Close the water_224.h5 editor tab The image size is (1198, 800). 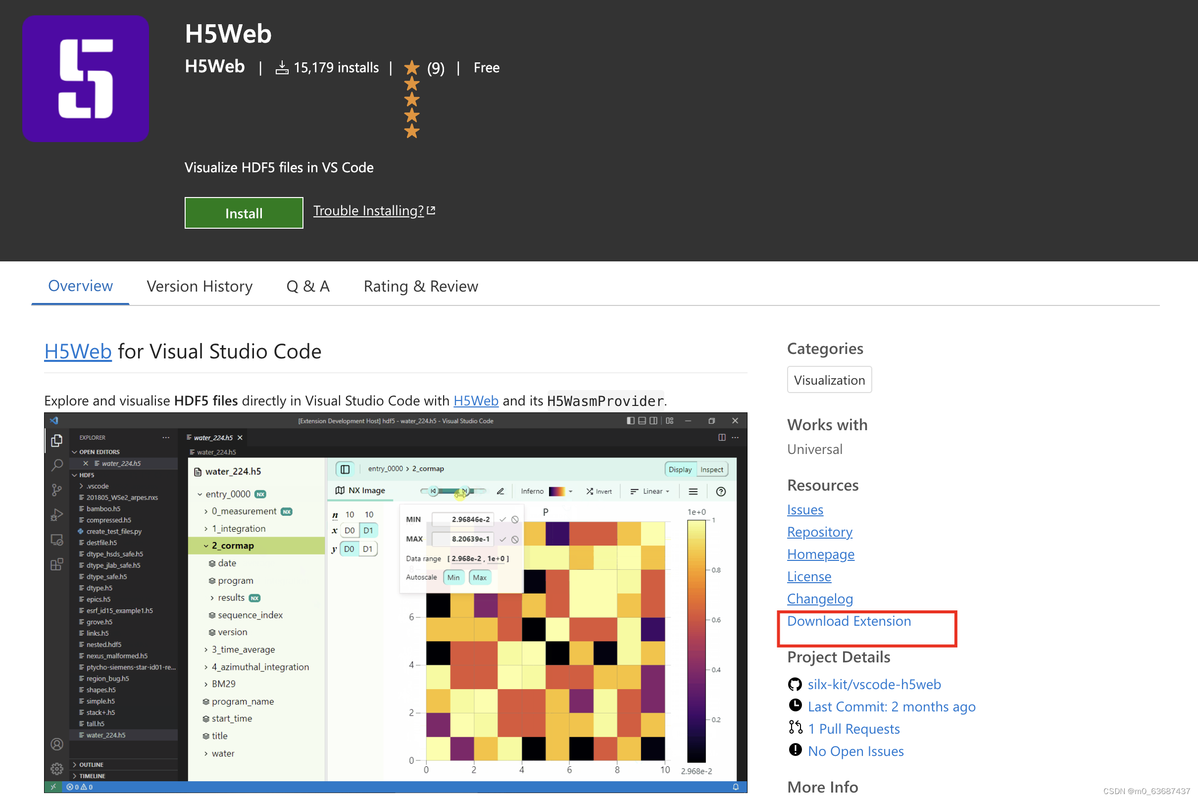(x=239, y=437)
